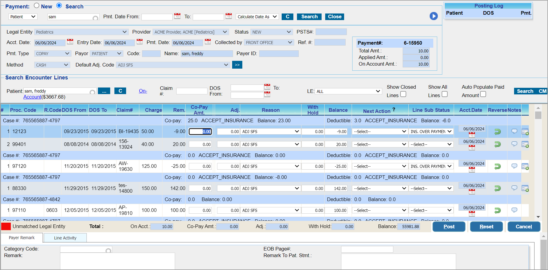
Task: Click the red Unmatched Legal Entity swatch
Action: coord(6,227)
